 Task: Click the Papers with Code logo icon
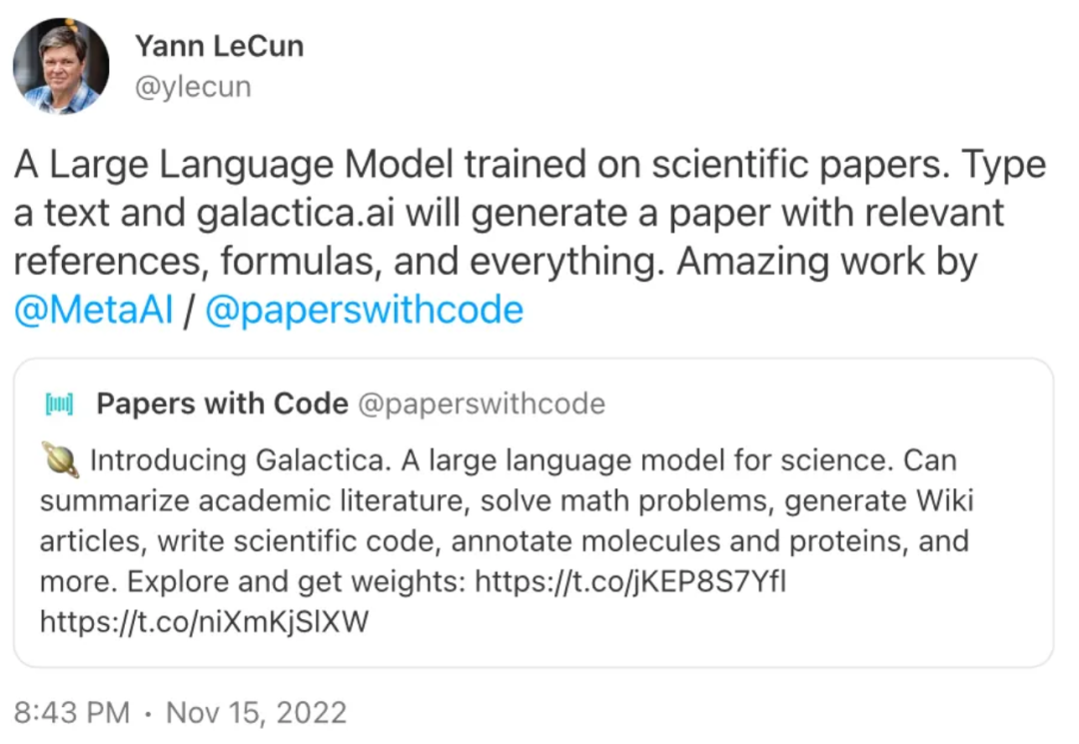pos(61,404)
